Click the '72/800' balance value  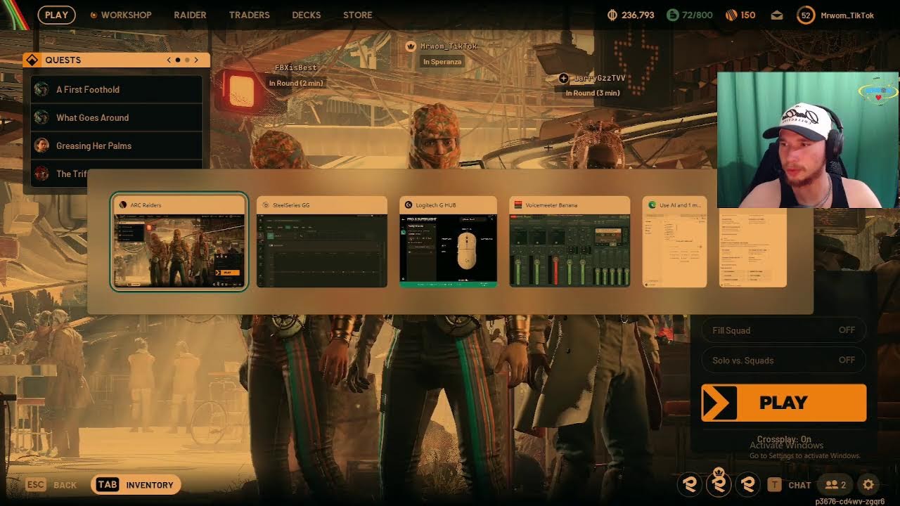click(x=698, y=15)
